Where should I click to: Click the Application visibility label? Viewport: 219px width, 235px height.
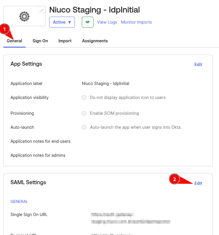pyautogui.click(x=30, y=98)
